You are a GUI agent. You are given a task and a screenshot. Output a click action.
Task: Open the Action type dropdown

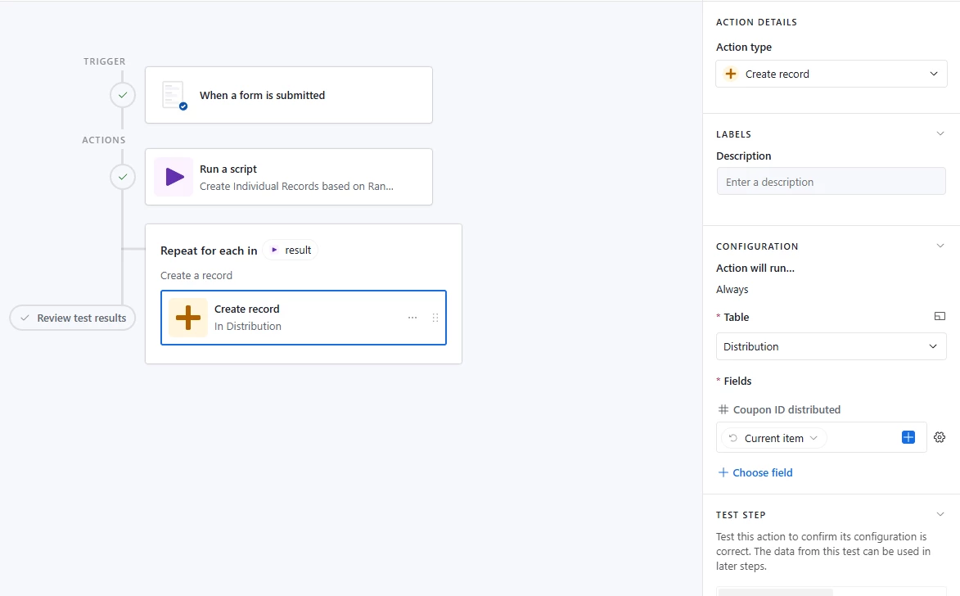tap(832, 74)
